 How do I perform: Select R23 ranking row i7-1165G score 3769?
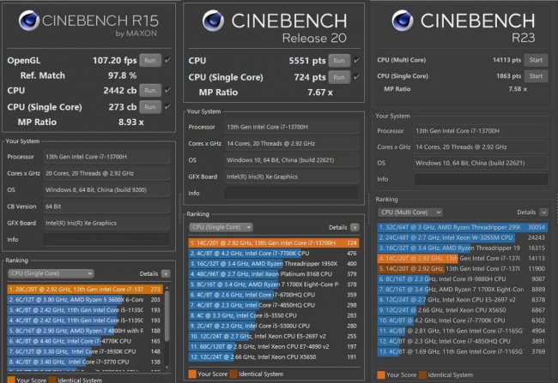(x=463, y=351)
